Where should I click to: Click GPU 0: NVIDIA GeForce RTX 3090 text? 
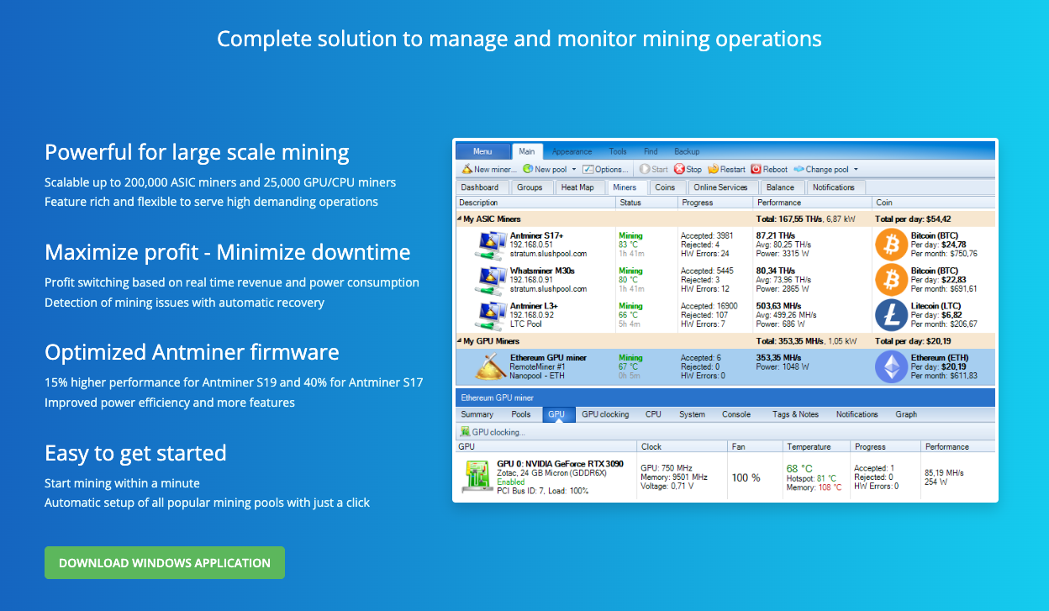point(558,464)
